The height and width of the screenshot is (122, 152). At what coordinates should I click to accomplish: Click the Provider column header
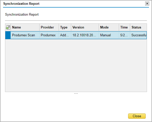click(x=49, y=27)
